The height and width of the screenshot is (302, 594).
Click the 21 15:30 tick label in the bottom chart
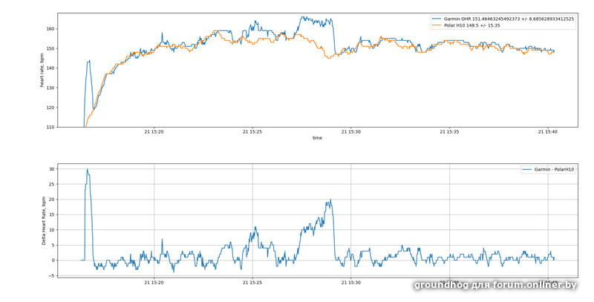tap(350, 283)
